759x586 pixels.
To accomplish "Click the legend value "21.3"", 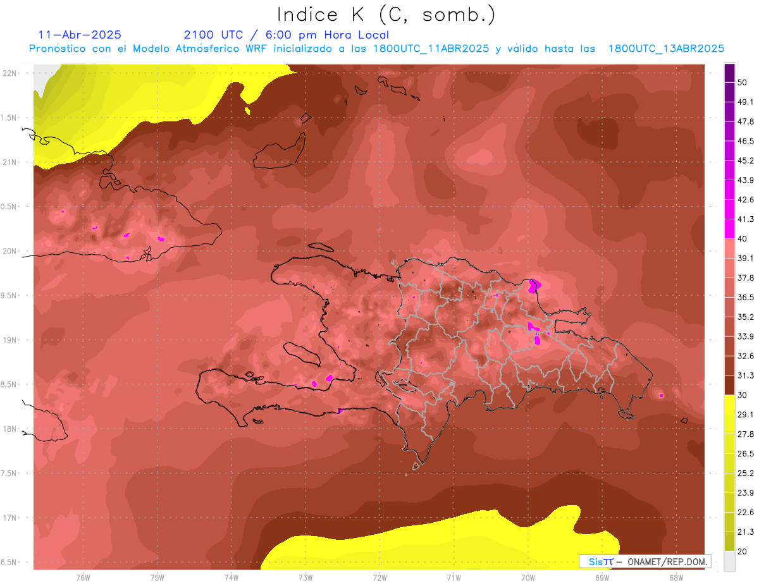I will (x=745, y=532).
